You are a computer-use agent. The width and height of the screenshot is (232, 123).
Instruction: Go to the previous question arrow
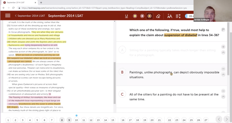[x=219, y=119]
